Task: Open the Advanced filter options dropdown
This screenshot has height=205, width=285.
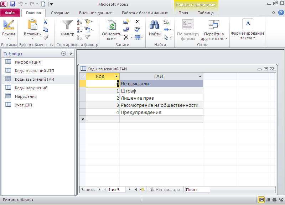Action: click(x=89, y=30)
